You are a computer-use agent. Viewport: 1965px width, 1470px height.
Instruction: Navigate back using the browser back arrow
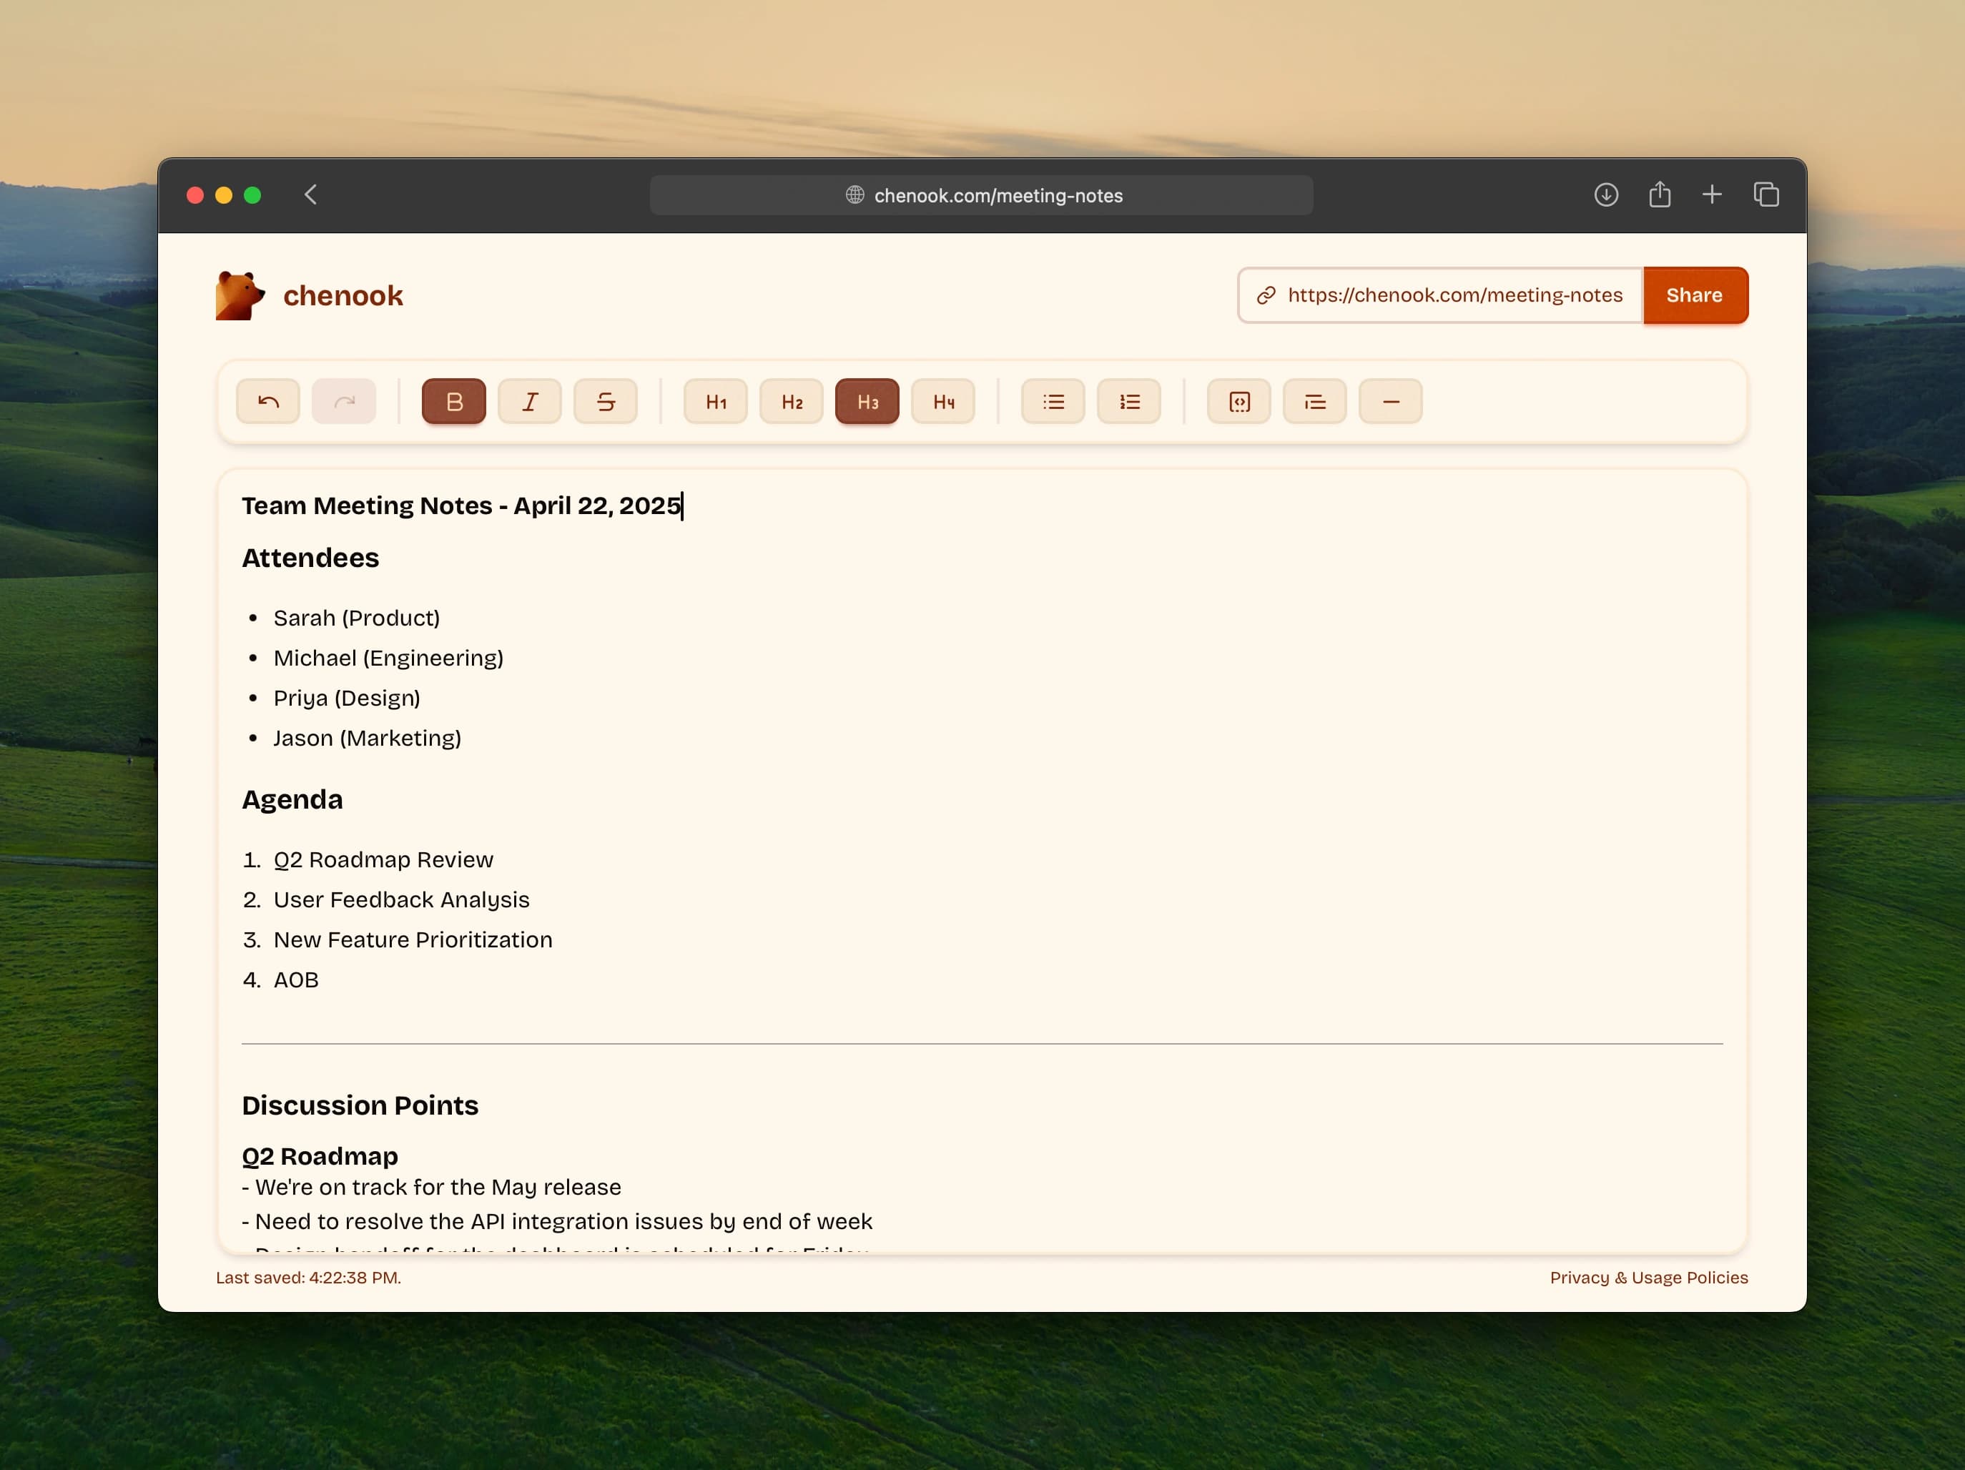(310, 194)
